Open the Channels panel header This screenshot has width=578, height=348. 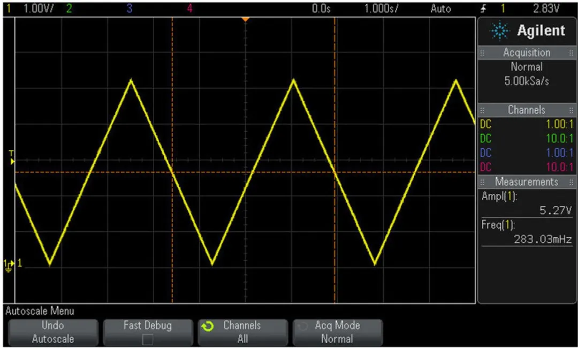pyautogui.click(x=527, y=110)
